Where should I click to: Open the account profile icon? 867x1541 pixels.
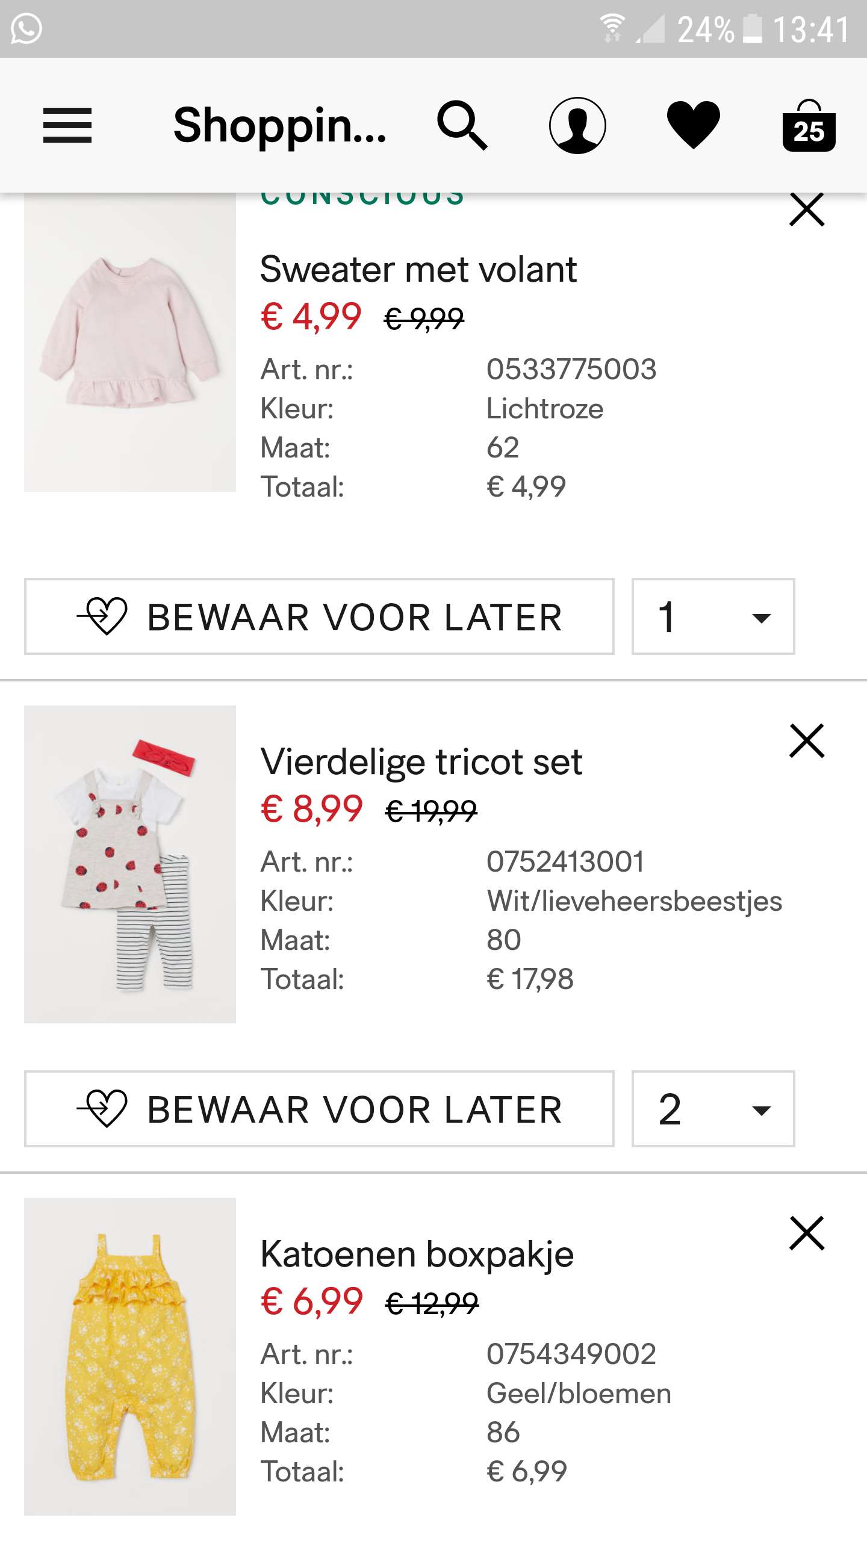click(577, 125)
